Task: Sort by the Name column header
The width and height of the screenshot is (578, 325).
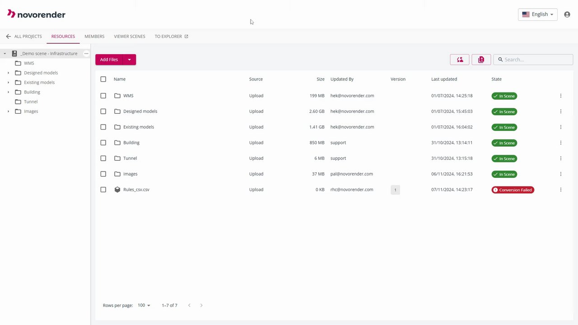Action: point(120,79)
